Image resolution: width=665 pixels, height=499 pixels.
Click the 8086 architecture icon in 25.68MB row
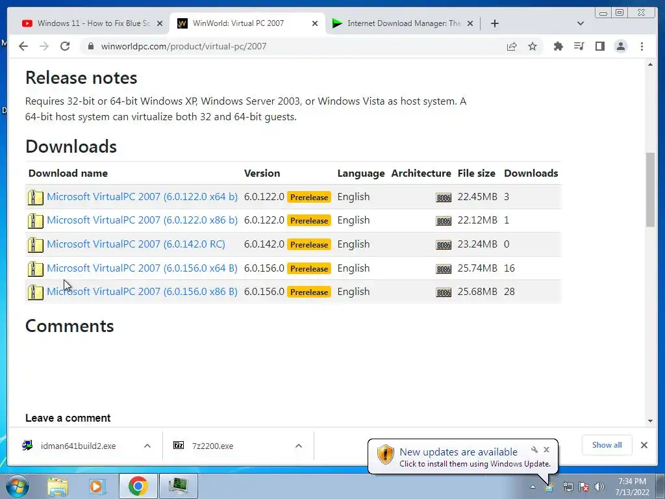(x=444, y=292)
